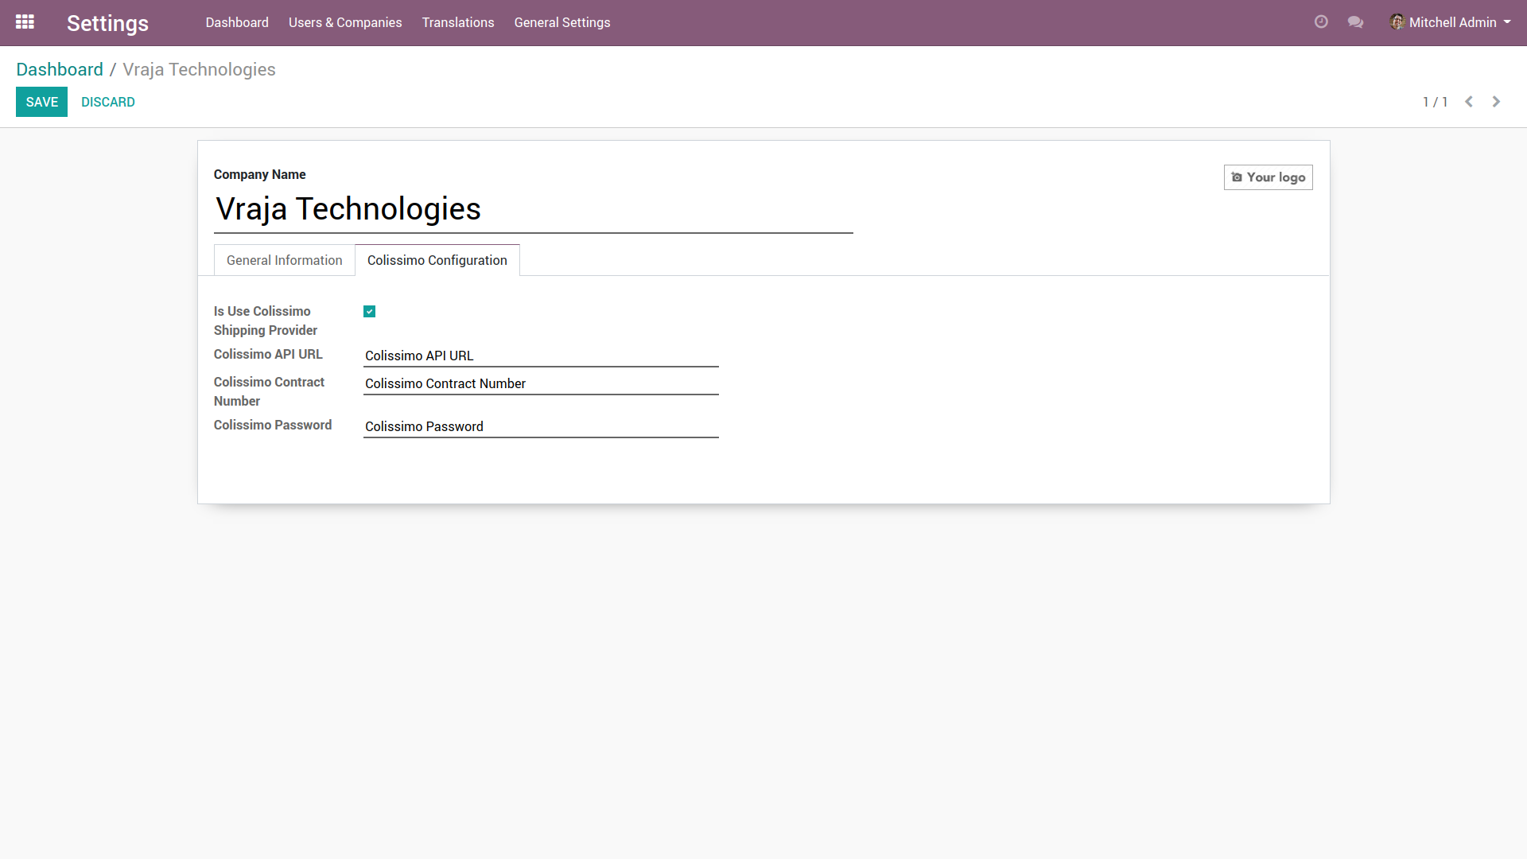
Task: Focus the Colissimo Contract Number field
Action: [541, 383]
